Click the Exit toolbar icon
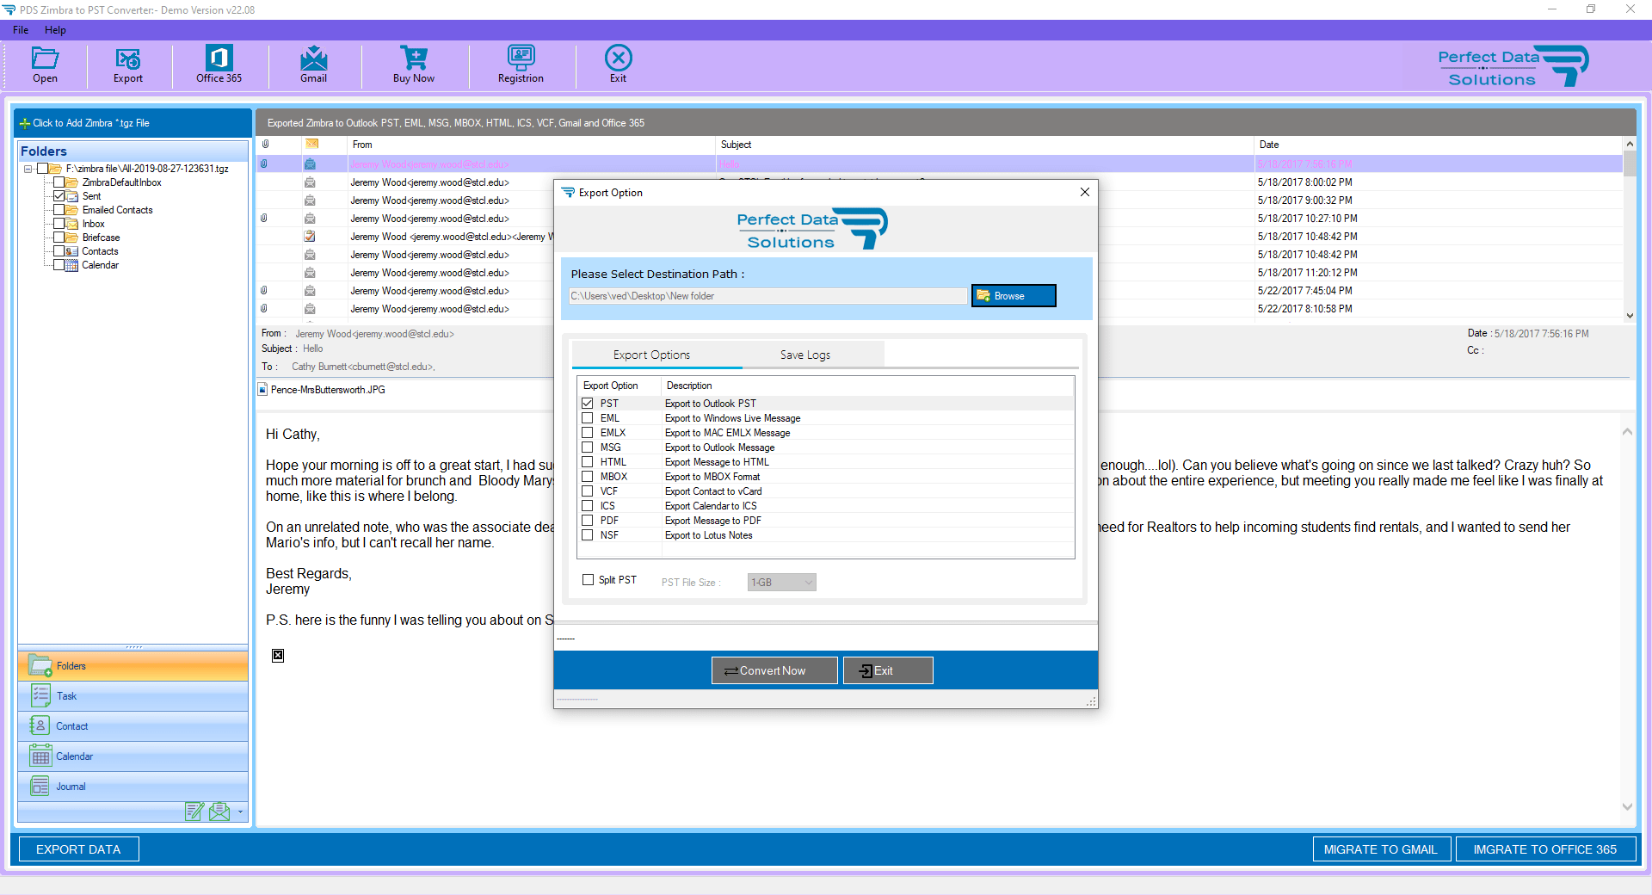 (x=618, y=58)
